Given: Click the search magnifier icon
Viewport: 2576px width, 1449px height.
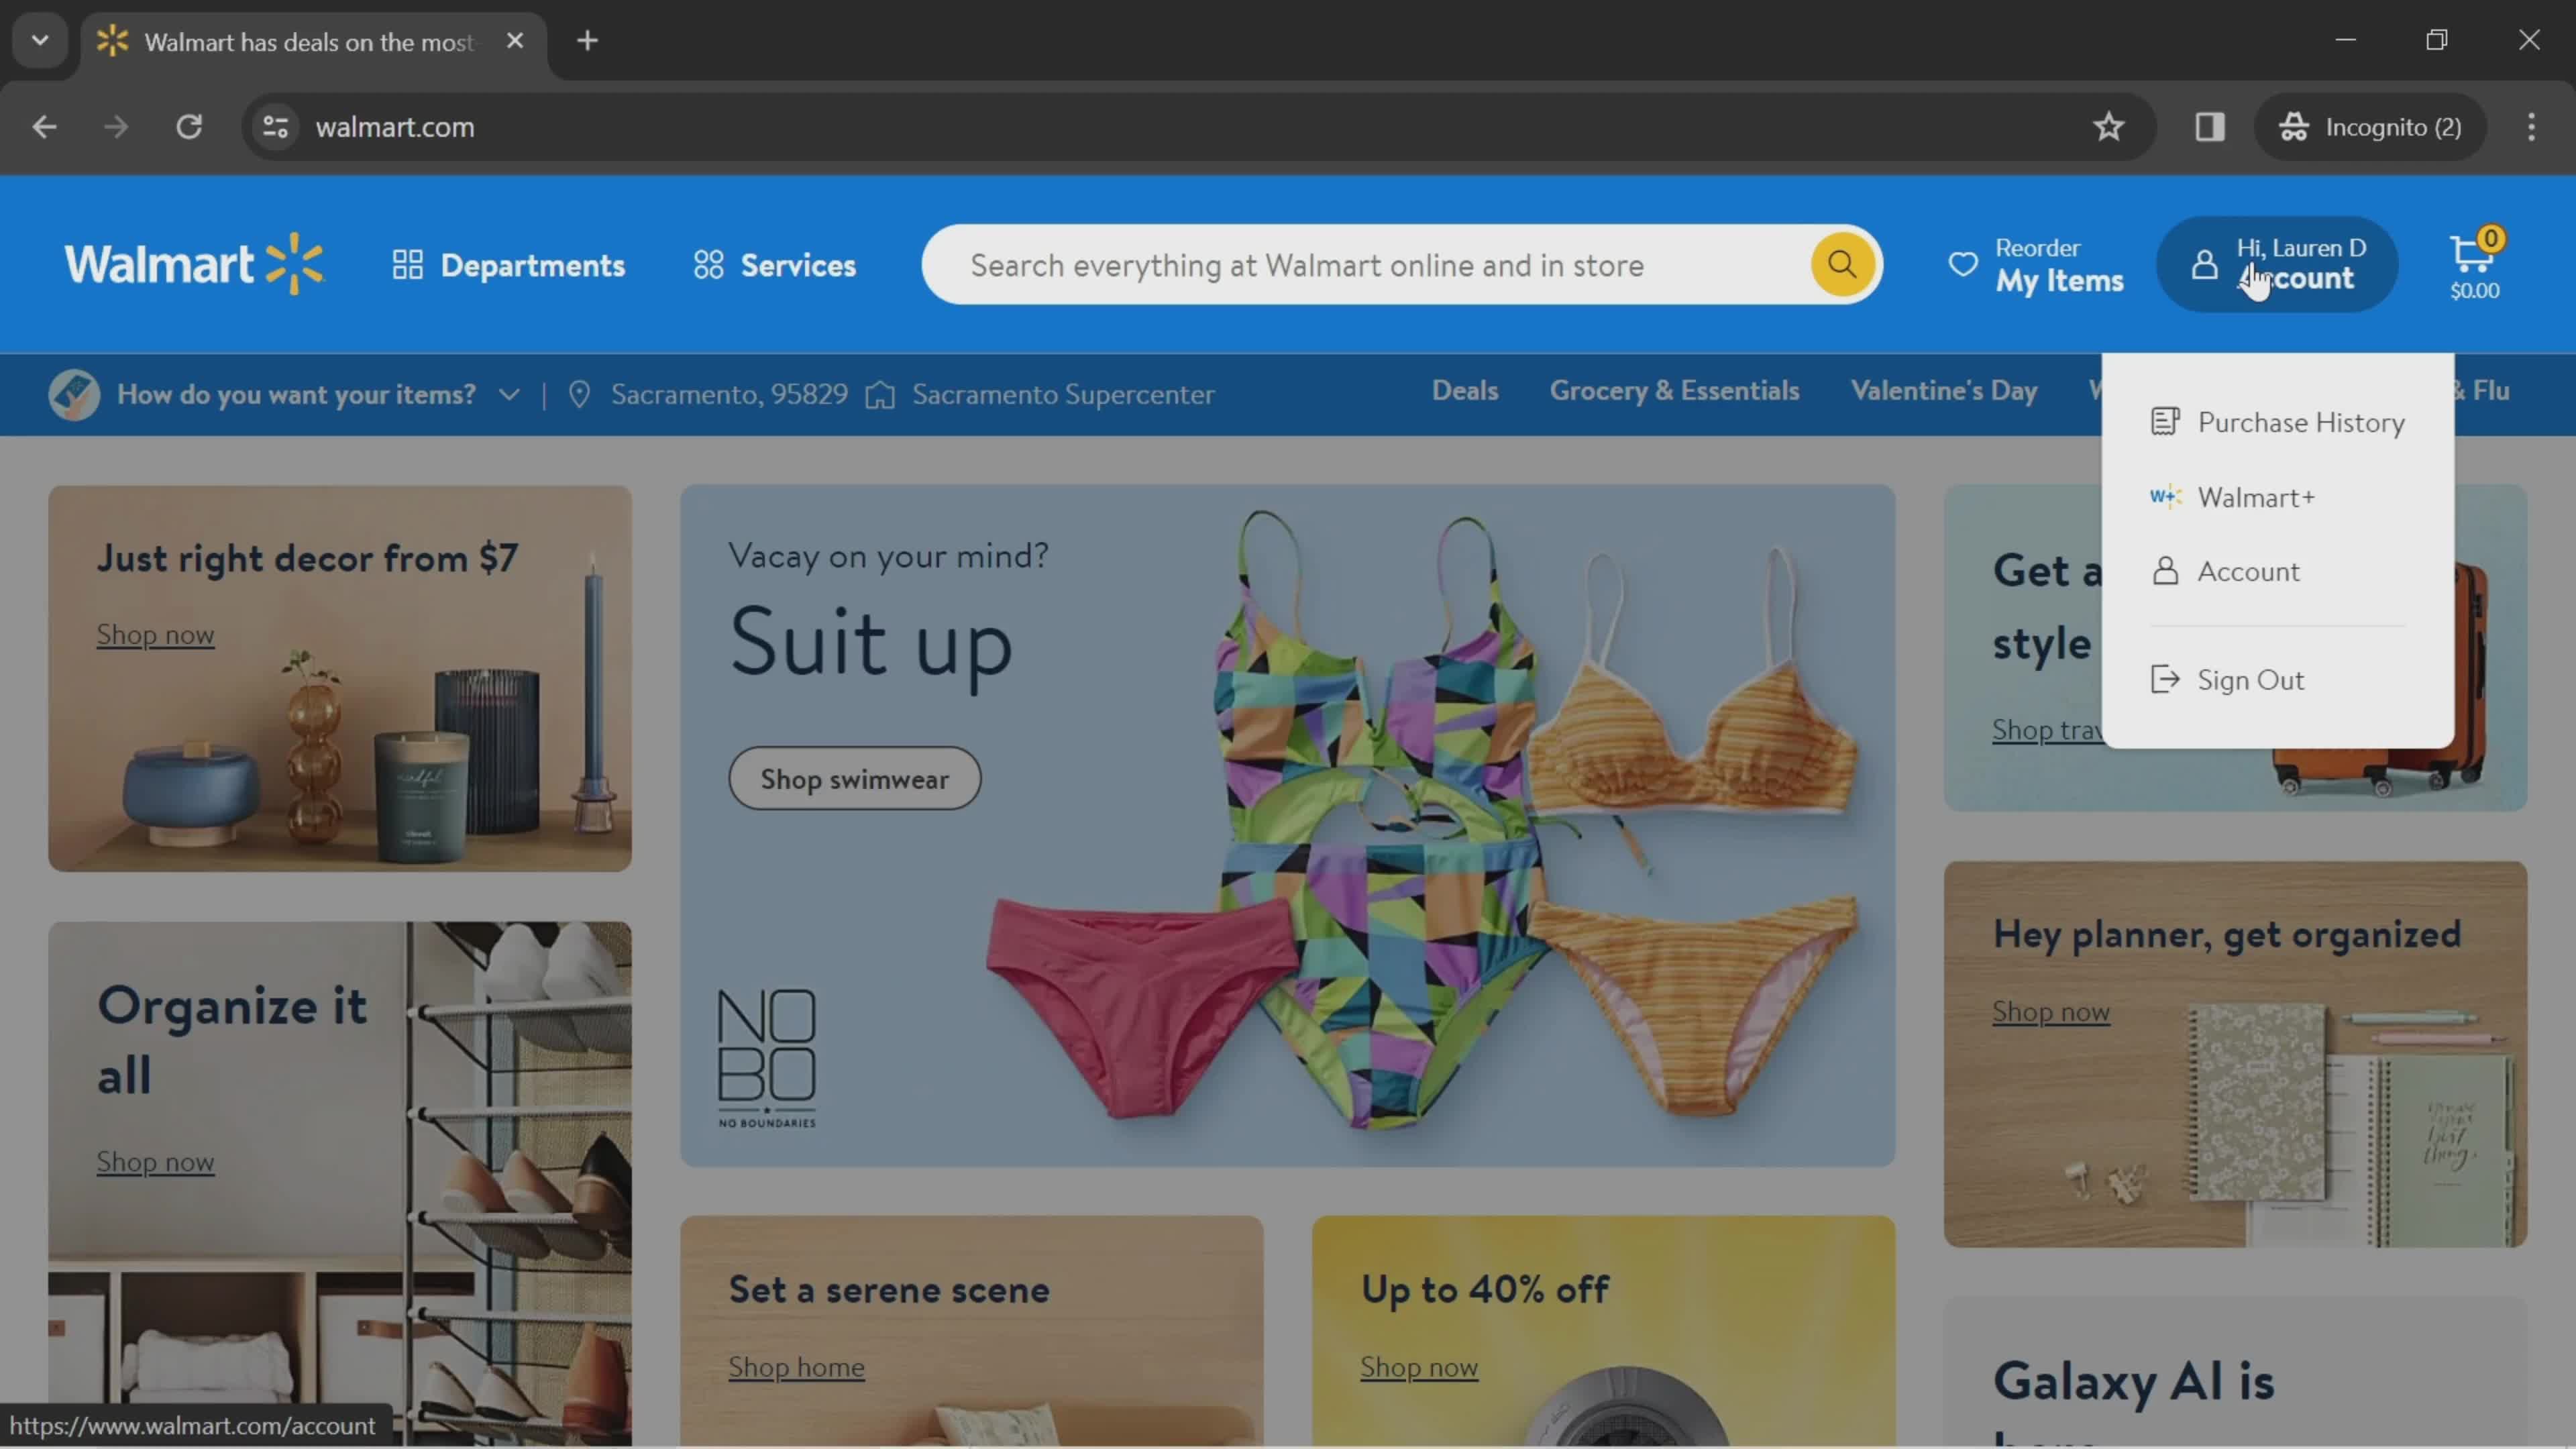Looking at the screenshot, I should click(1841, 266).
